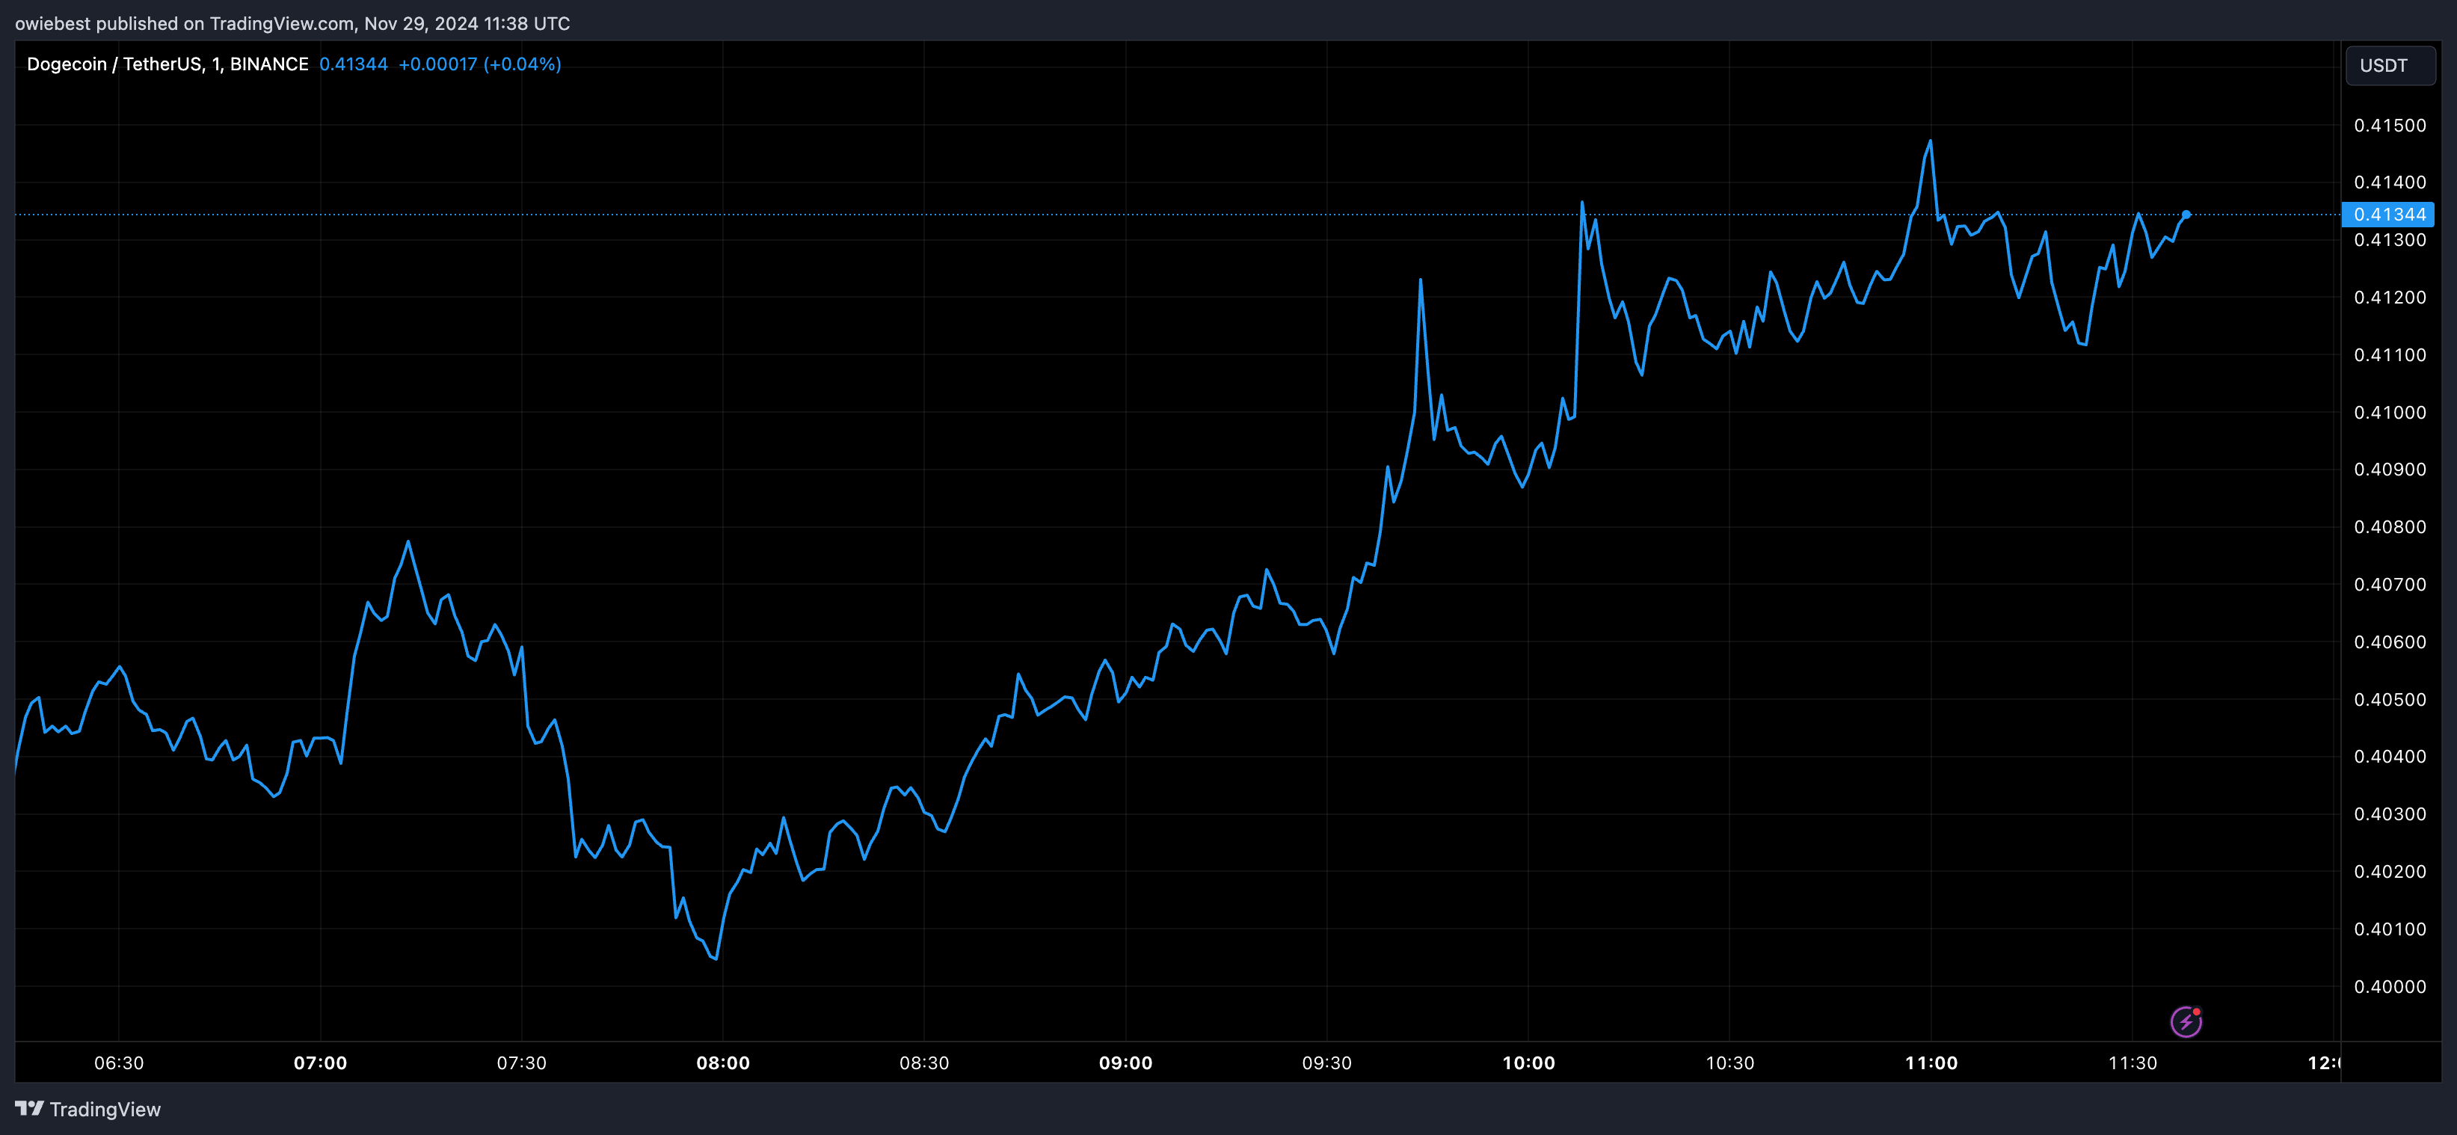Viewport: 2457px width, 1135px height.
Task: Click the 0.41344 value in the legend
Action: click(x=353, y=64)
